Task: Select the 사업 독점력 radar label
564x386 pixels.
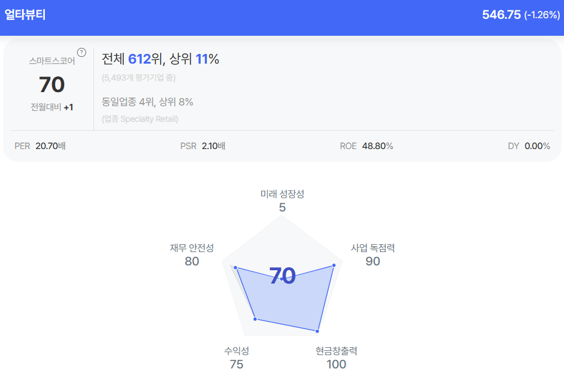Action: click(372, 248)
